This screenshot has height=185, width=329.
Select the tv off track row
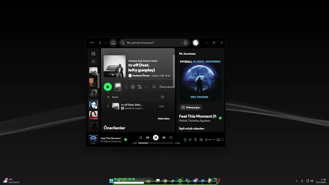pos(138,106)
